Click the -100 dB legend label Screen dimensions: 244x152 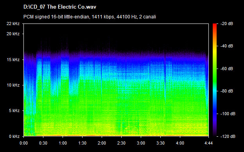point(228,114)
